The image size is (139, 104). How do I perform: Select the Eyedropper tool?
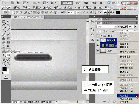(8, 30)
